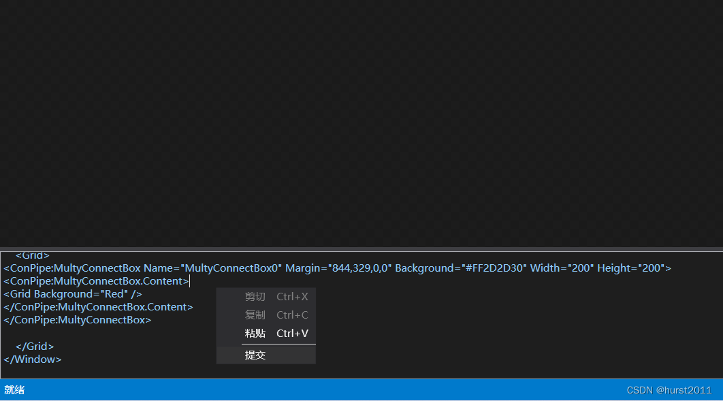
Task: Click the partially visible <Grid> opening tag line
Action: [32, 255]
